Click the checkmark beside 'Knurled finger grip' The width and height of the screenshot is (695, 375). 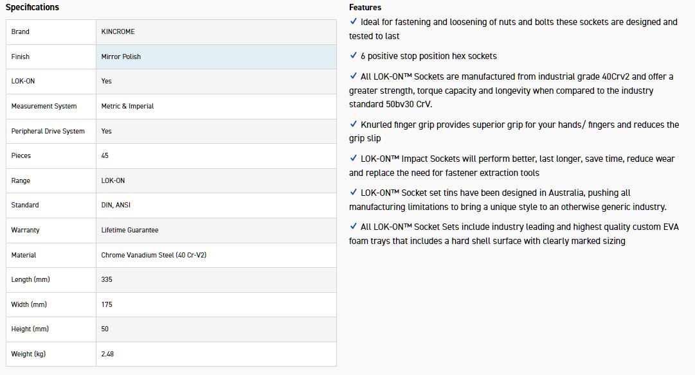click(353, 124)
